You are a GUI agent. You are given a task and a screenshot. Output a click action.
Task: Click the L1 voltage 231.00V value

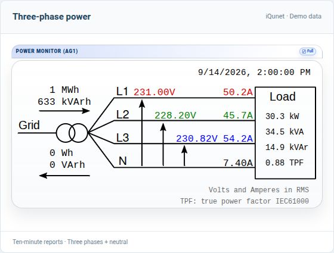[154, 92]
